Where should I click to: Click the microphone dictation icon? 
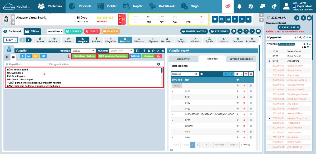pos(23,56)
